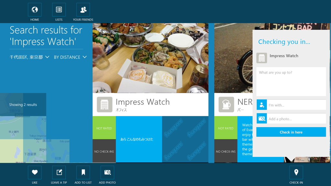The image size is (331, 186).
Task: Click the No Check-ins tile of Impress Watch
Action: (x=104, y=151)
